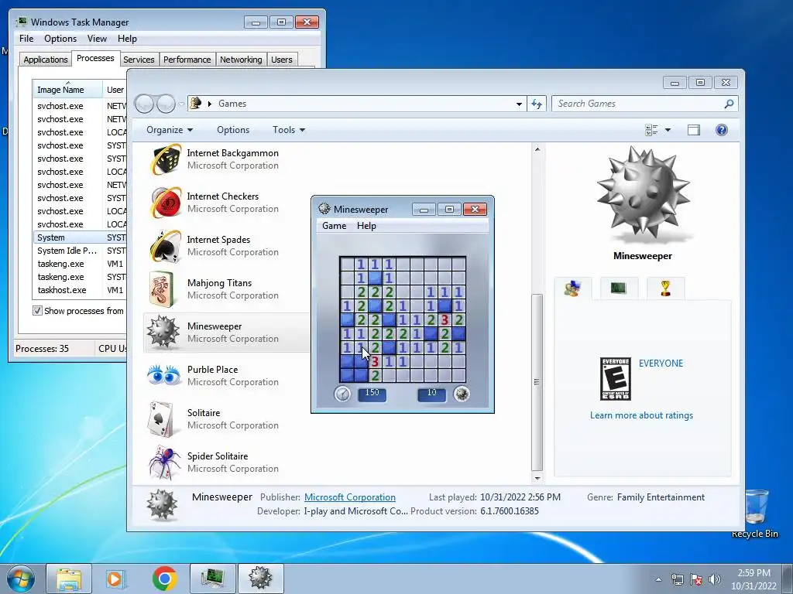This screenshot has width=793, height=594.
Task: Open File Explorer from the taskbar
Action: pos(69,579)
